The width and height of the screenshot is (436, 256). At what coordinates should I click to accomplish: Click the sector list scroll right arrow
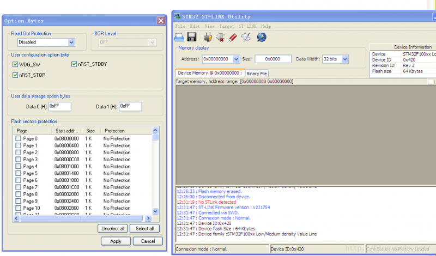[x=148, y=218]
